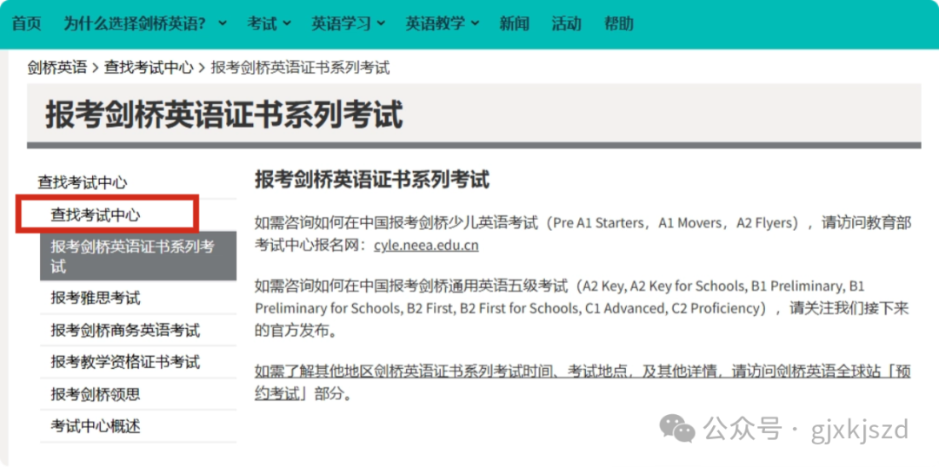Viewport: 939px width, 467px height.
Task: Click the paragraph mentioning A2 Key for Schools
Action: [x=583, y=308]
